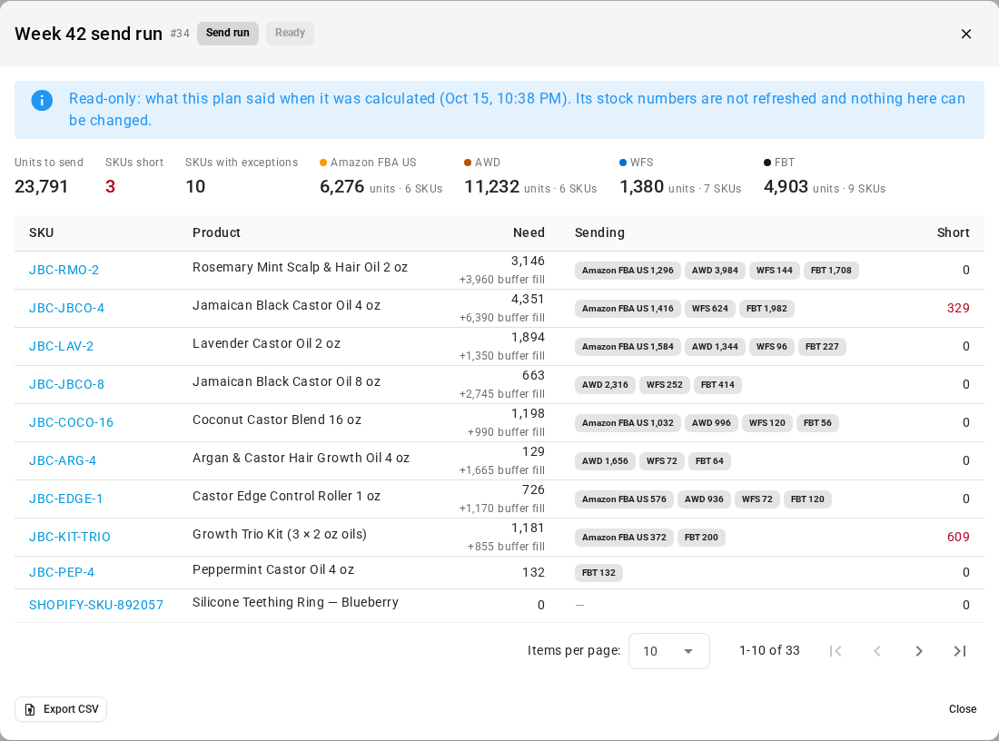The image size is (999, 741).
Task: Click the FBT 56 chip
Action: coord(817,423)
